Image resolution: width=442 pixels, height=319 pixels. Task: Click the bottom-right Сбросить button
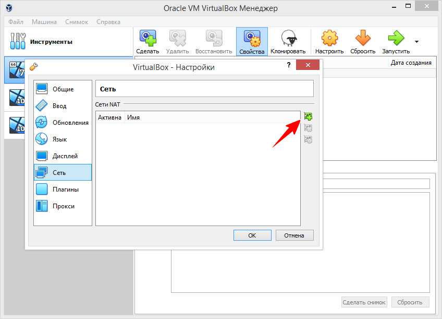(x=410, y=302)
